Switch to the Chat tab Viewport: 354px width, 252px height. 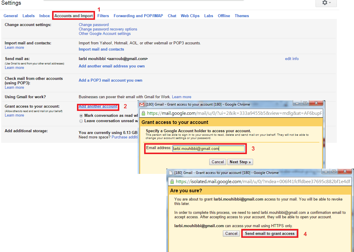tap(172, 16)
